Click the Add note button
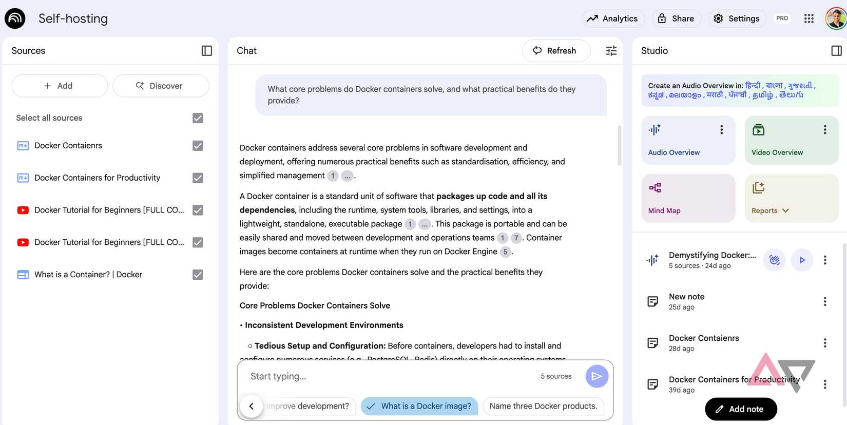The height and width of the screenshot is (425, 847). [741, 409]
